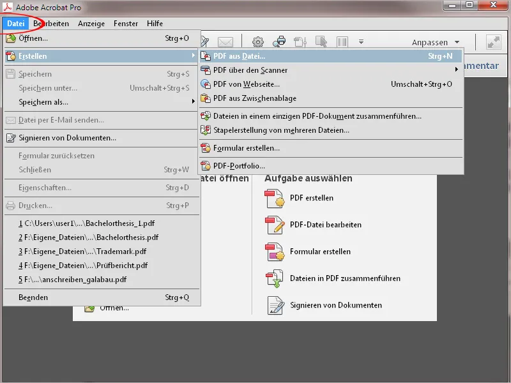Click the pen icon beside Signieren von Dokumenten...

(x=11, y=138)
